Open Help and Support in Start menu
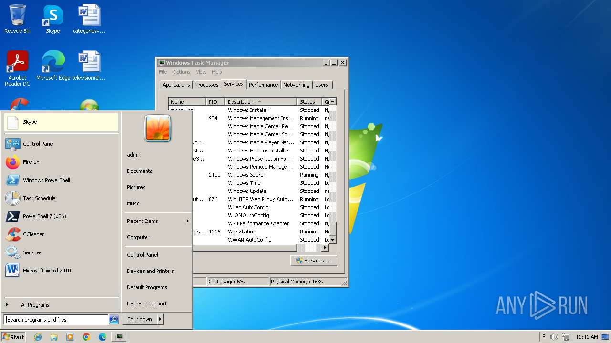Viewport: 611px width, 343px height. click(147, 303)
